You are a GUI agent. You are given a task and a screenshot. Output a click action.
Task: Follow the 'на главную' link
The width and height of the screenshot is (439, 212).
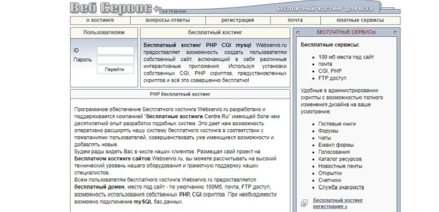coord(175,12)
